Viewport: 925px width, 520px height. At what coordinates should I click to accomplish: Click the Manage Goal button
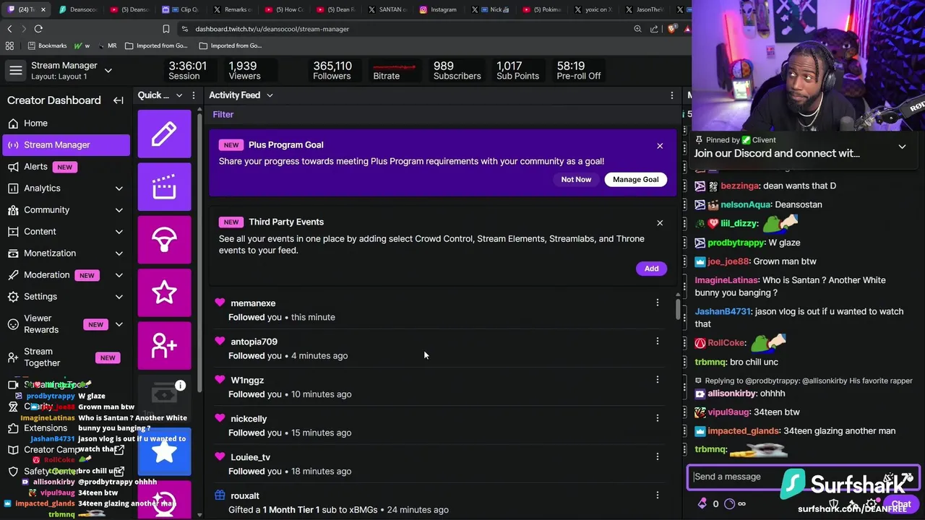[636, 179]
